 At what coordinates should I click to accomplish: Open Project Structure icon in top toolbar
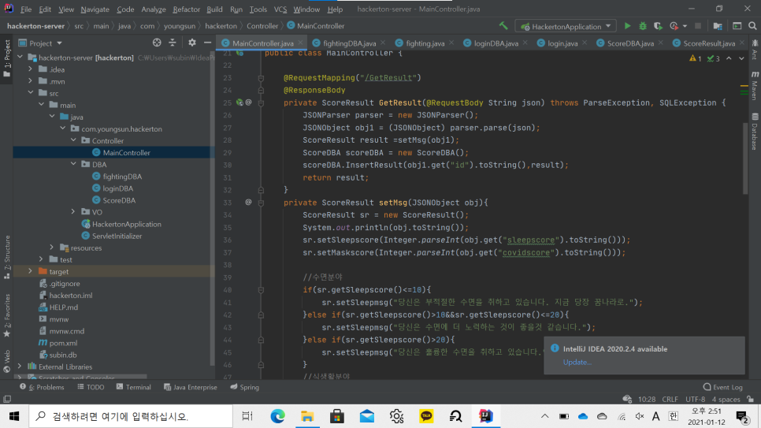coord(718,26)
